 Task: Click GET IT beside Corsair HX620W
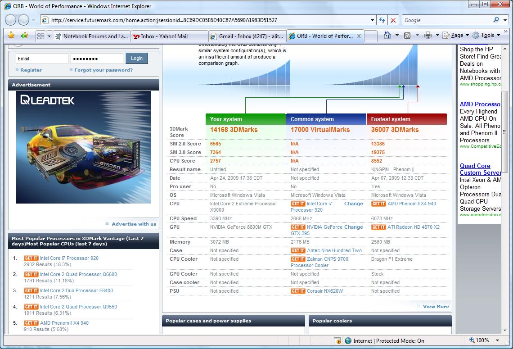point(298,291)
